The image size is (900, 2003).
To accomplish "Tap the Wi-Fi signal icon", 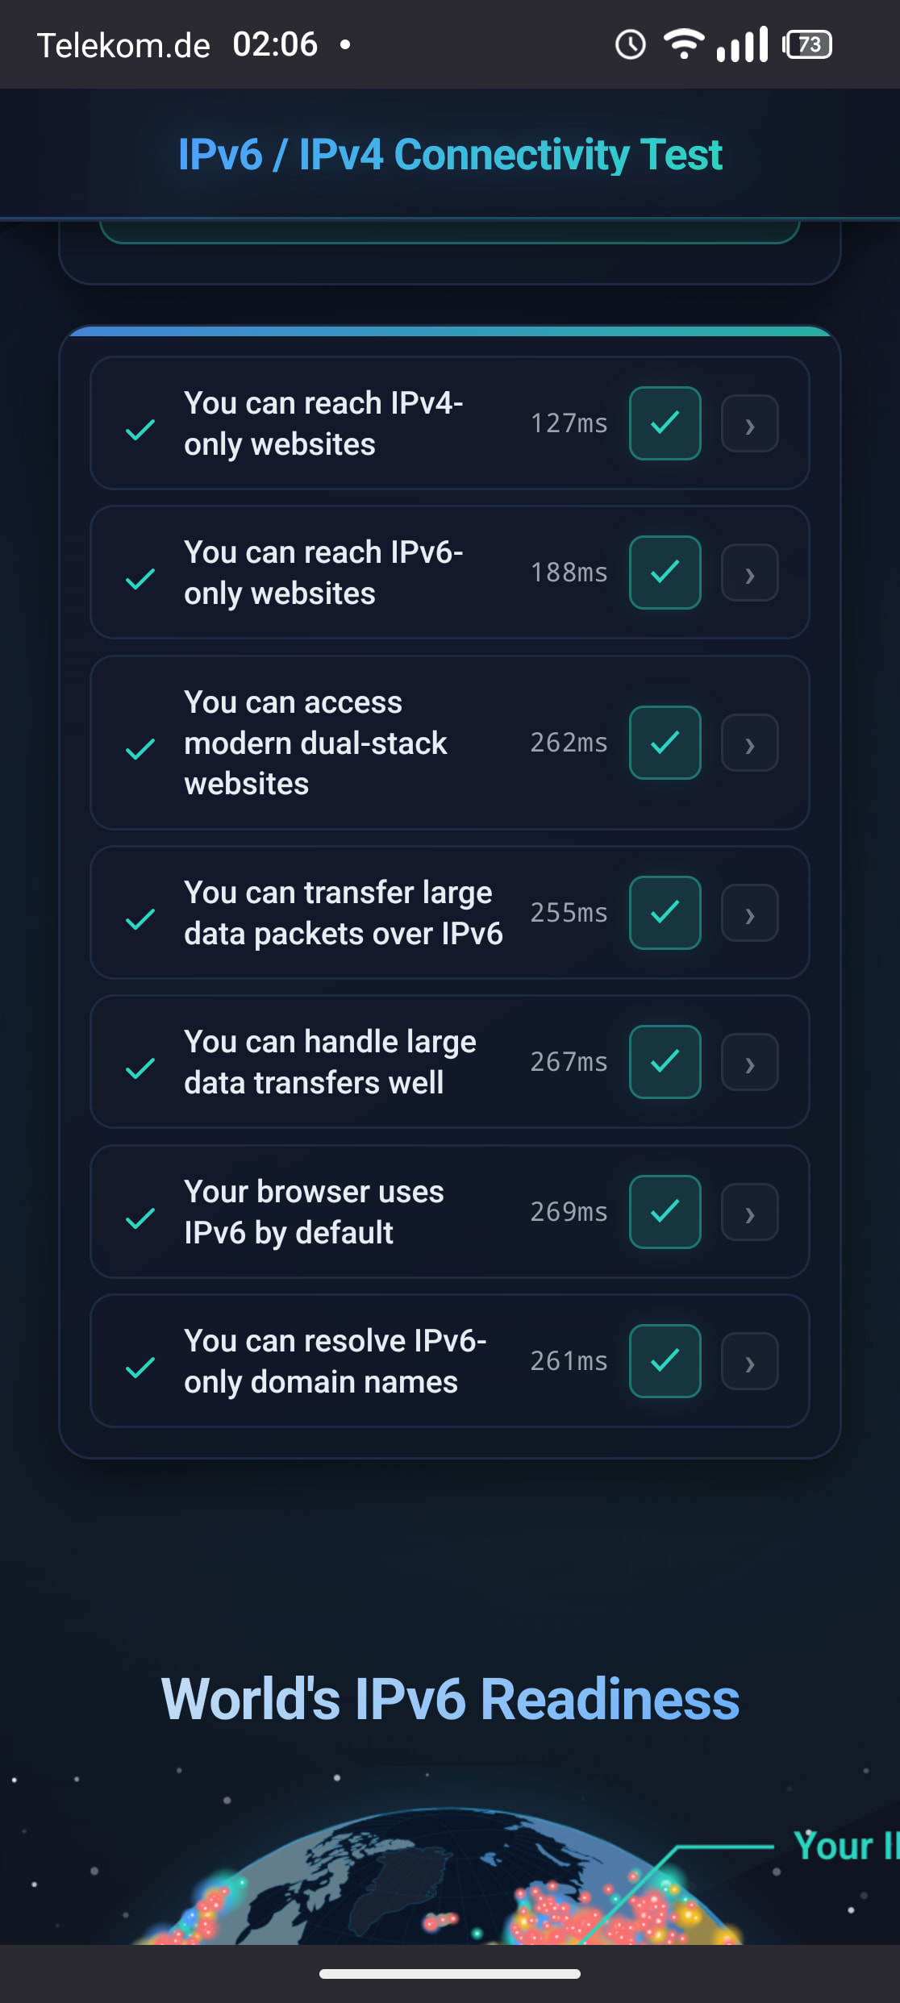I will [683, 44].
